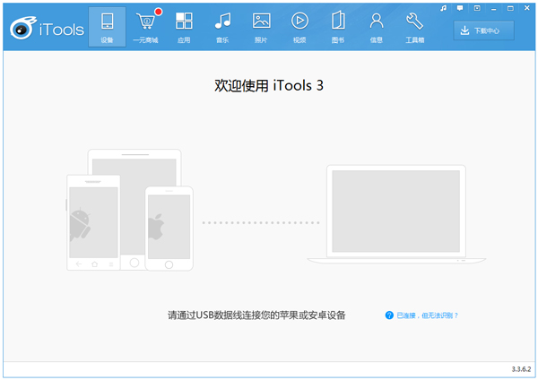
Task: Open the 图书 (Books) section
Action: pyautogui.click(x=338, y=26)
